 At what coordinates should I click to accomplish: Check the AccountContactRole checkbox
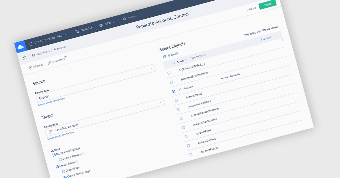coord(184,127)
